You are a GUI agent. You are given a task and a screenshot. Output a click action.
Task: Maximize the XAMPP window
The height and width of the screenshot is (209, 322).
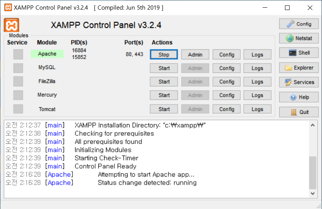click(287, 8)
